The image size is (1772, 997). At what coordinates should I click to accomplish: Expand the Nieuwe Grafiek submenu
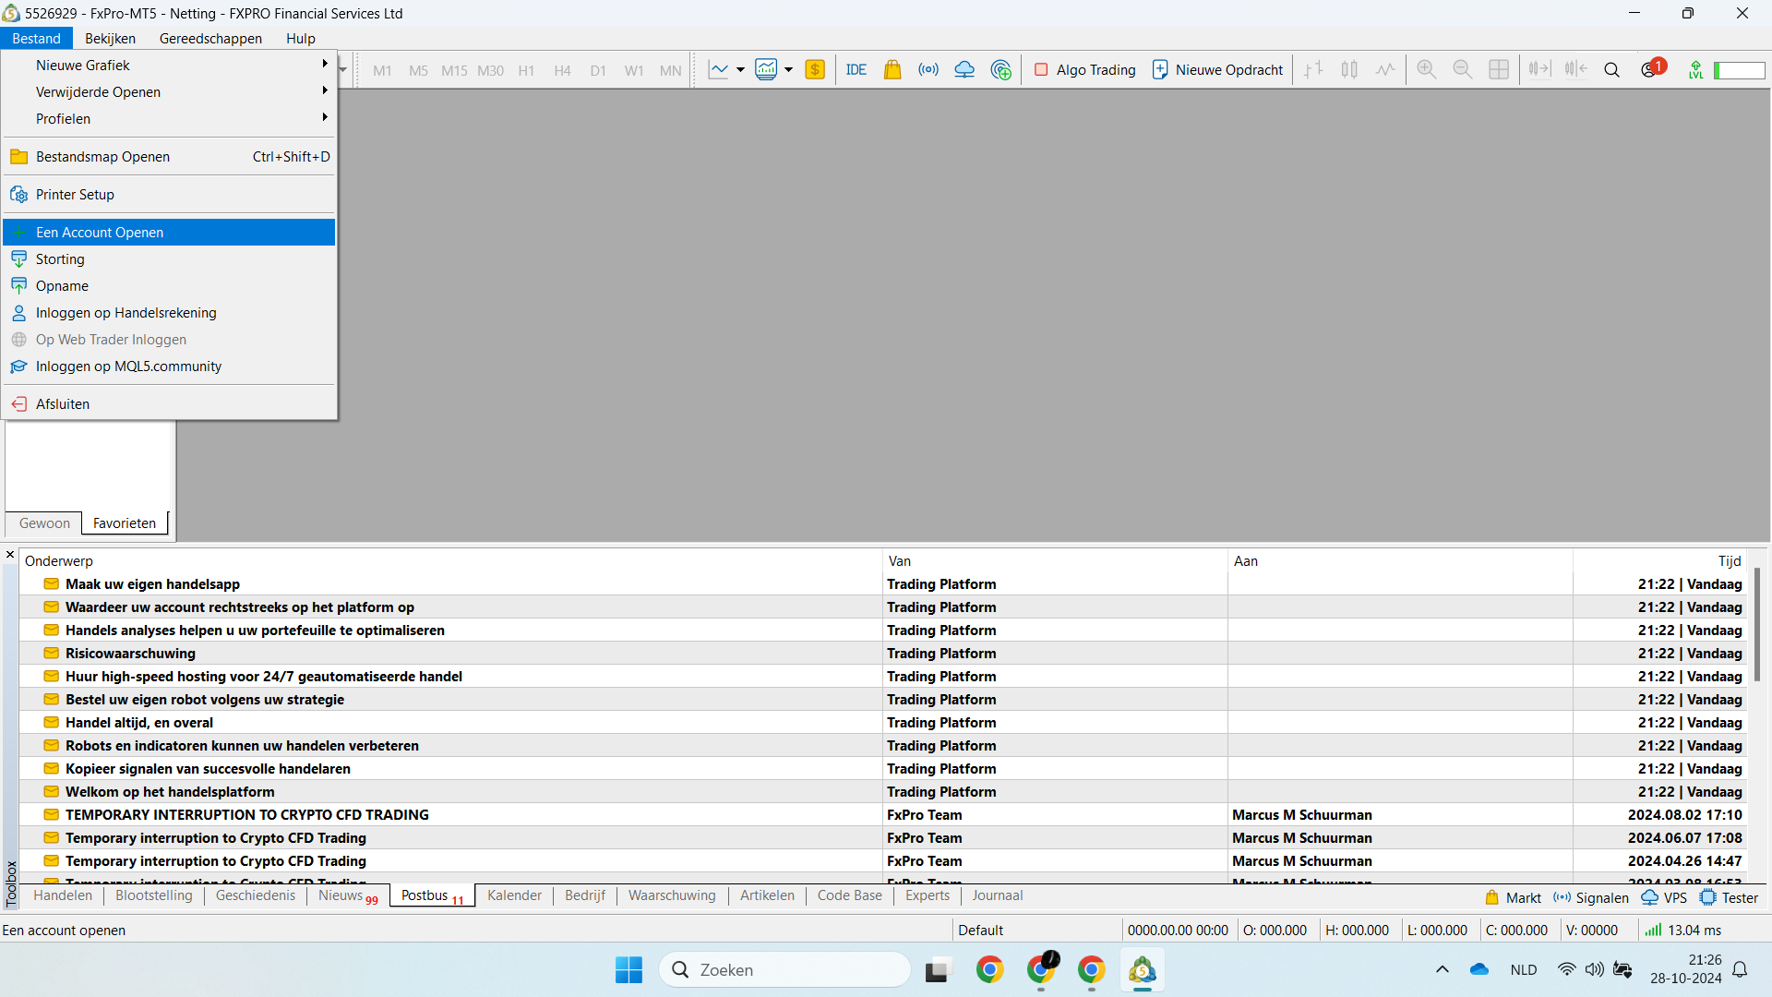tap(169, 65)
